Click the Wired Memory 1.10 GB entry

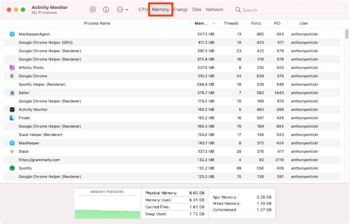(242, 203)
